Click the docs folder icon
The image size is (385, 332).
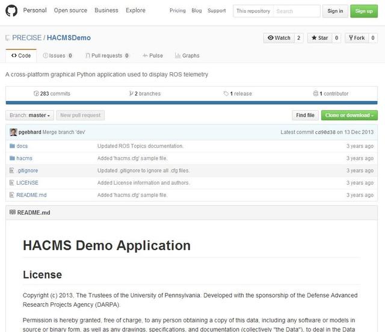pos(12,146)
